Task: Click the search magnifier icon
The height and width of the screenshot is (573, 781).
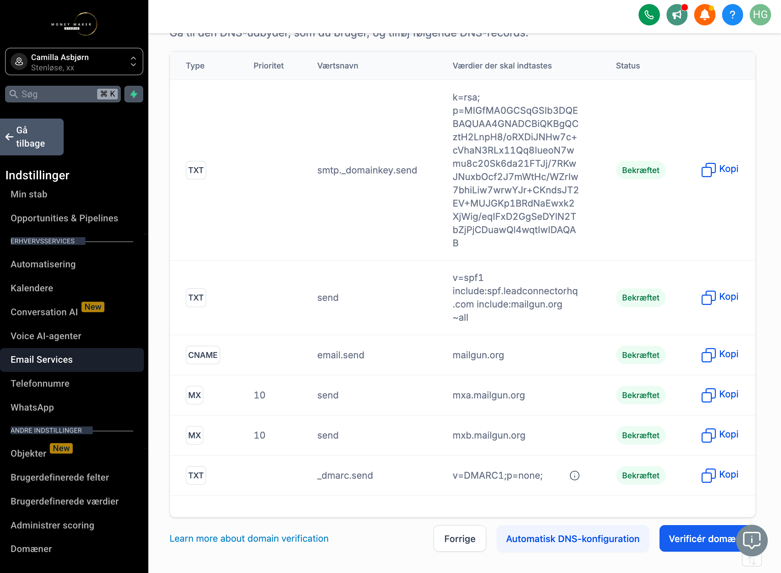Action: click(14, 94)
